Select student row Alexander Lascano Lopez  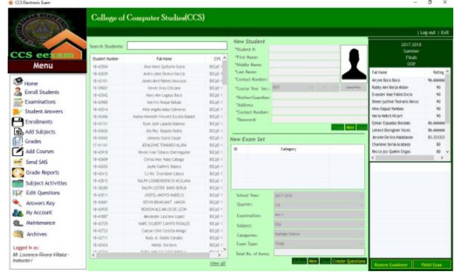pyautogui.click(x=157, y=216)
